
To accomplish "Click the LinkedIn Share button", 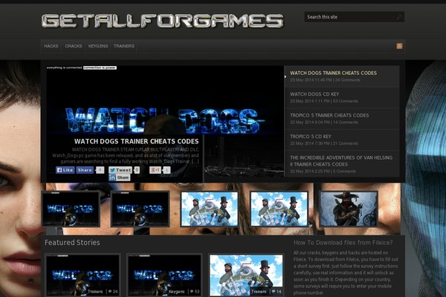I will [x=120, y=177].
